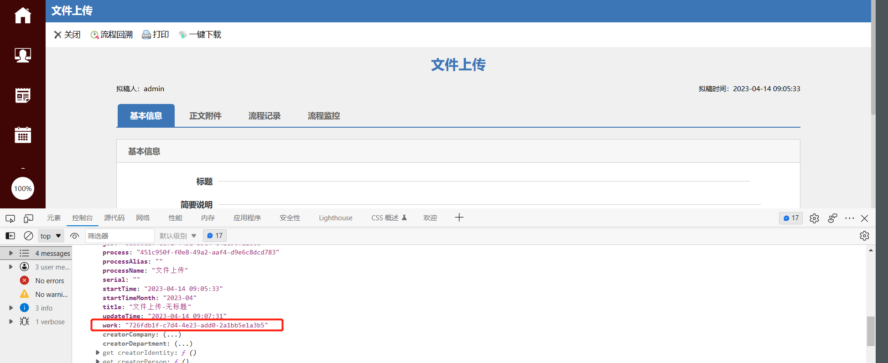This screenshot has width=888, height=363.
Task: Open the news document sidebar icon
Action: click(x=23, y=95)
